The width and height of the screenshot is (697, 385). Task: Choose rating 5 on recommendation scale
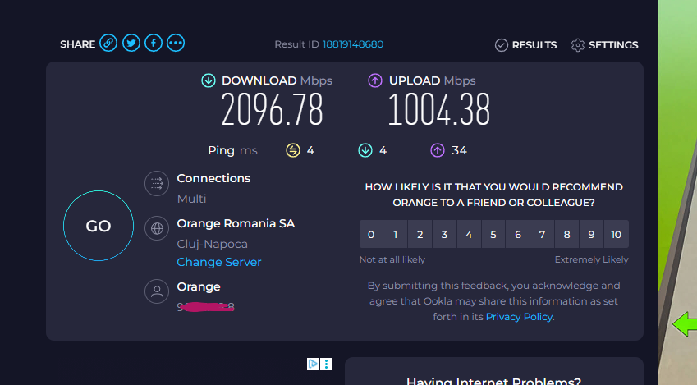point(493,235)
